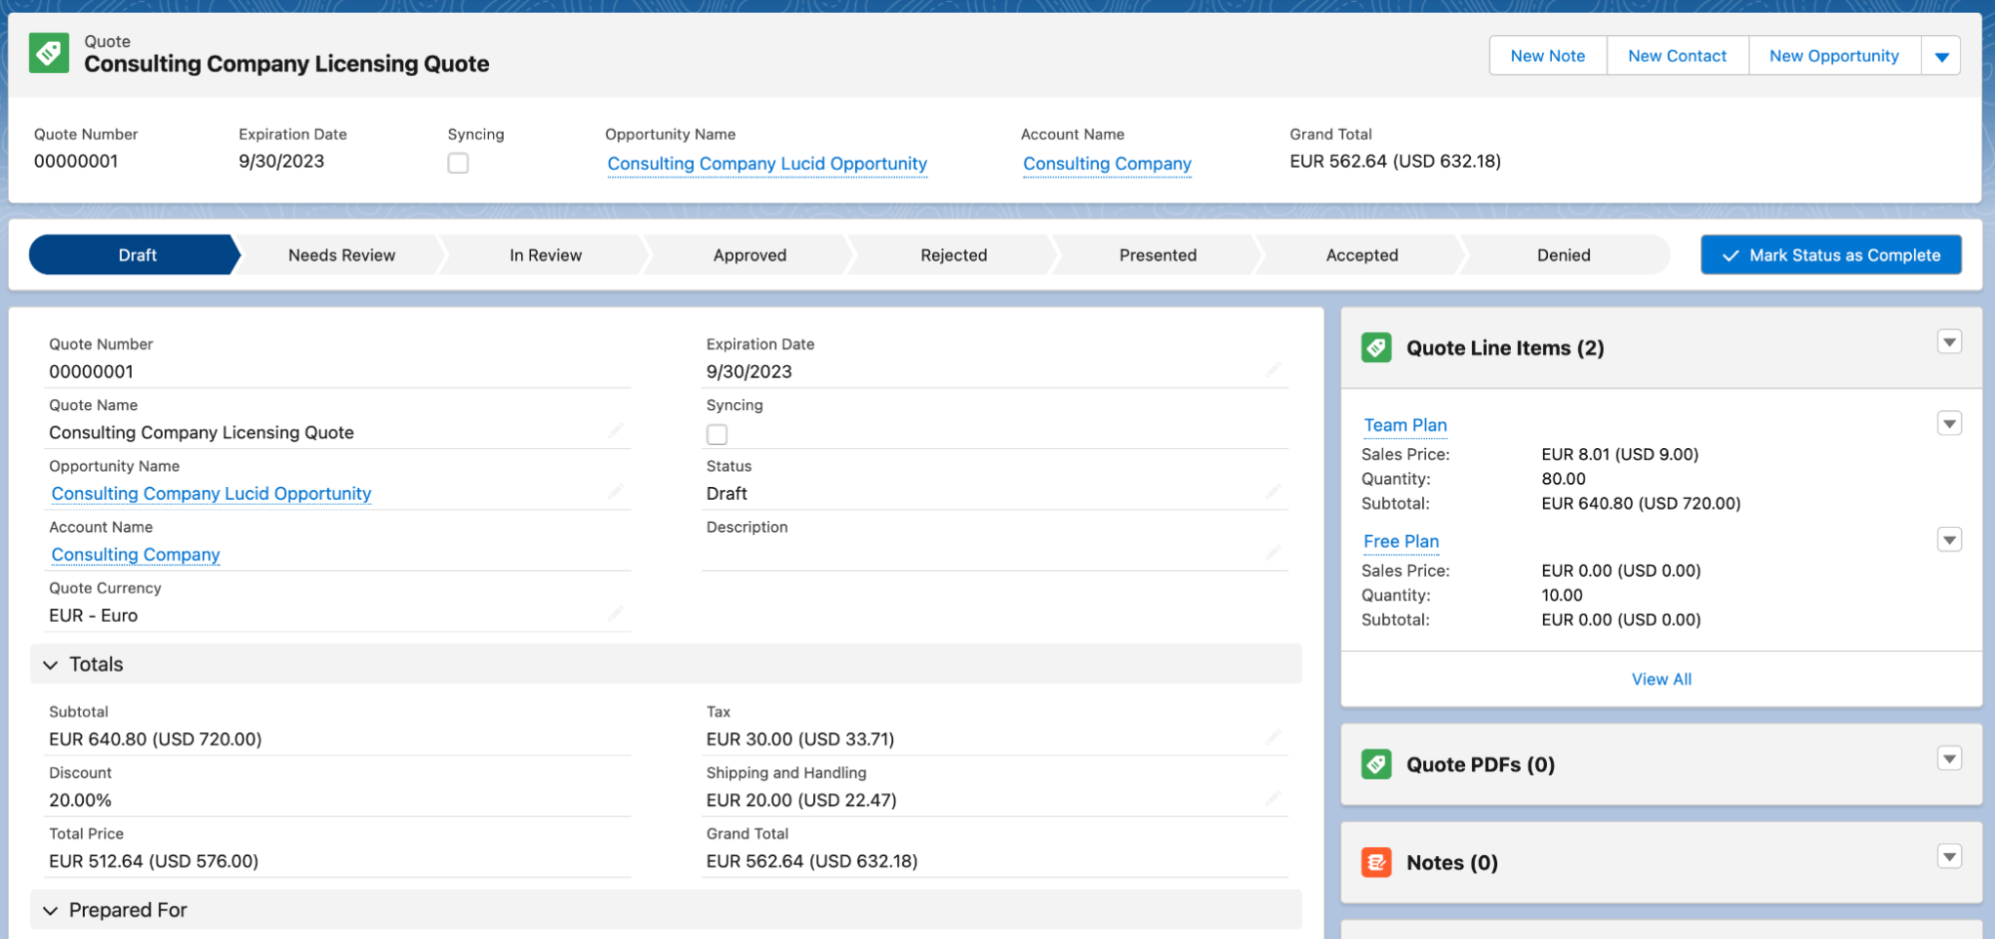
Task: Select the In Review status stage
Action: [x=545, y=254]
